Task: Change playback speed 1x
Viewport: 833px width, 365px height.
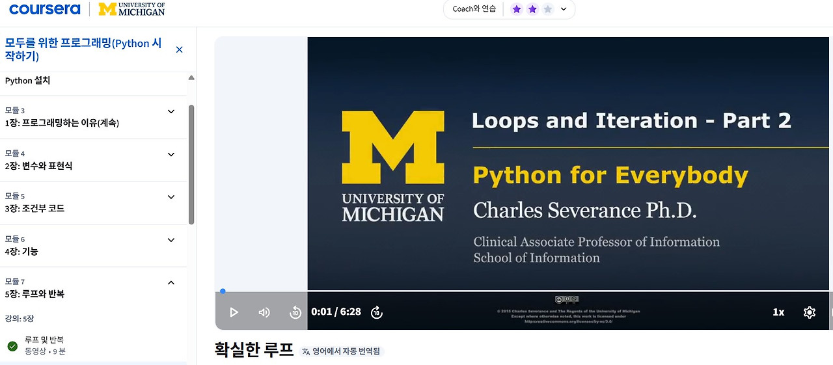Action: pos(778,312)
